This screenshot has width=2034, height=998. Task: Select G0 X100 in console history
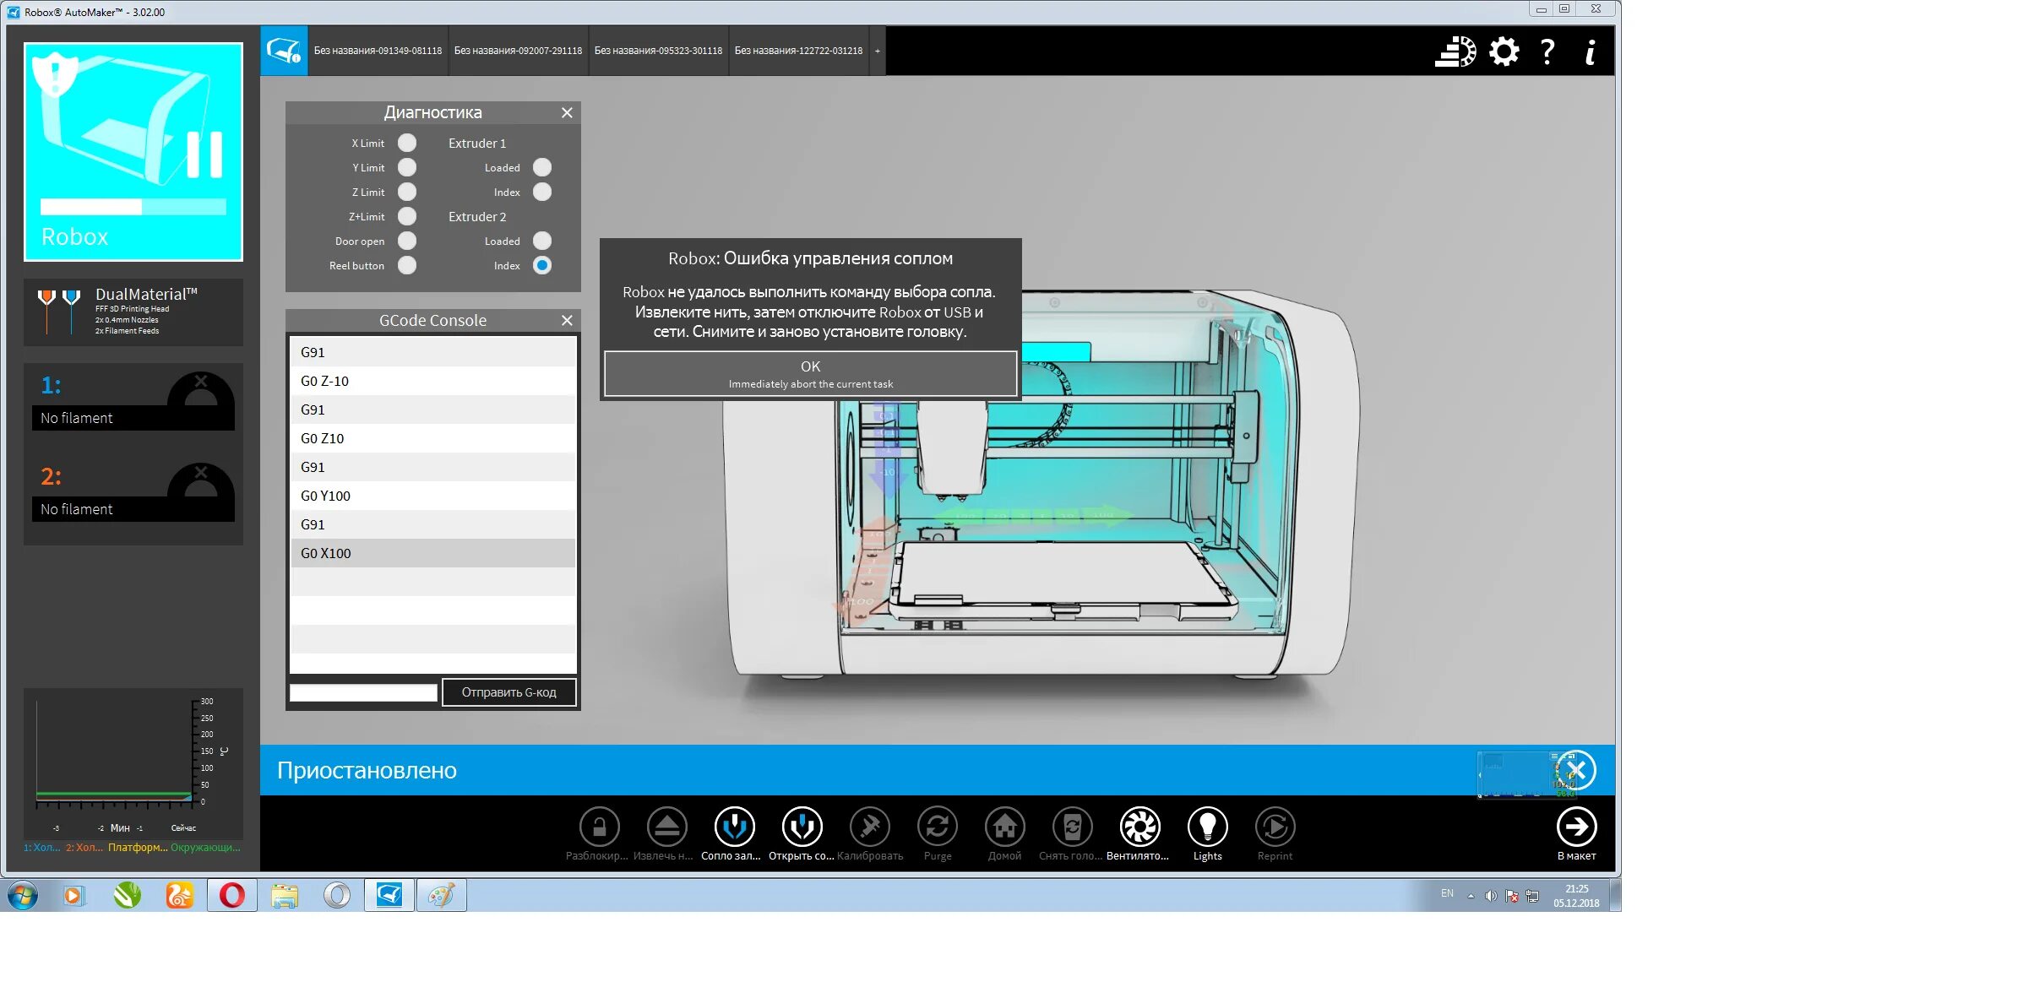432,553
